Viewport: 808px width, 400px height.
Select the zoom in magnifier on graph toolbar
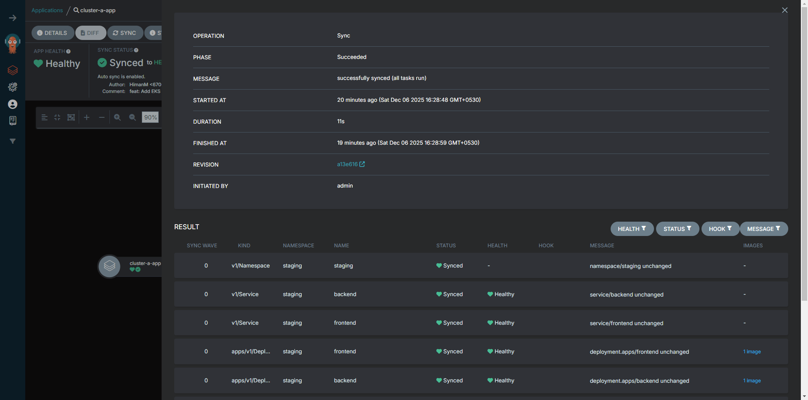click(117, 117)
